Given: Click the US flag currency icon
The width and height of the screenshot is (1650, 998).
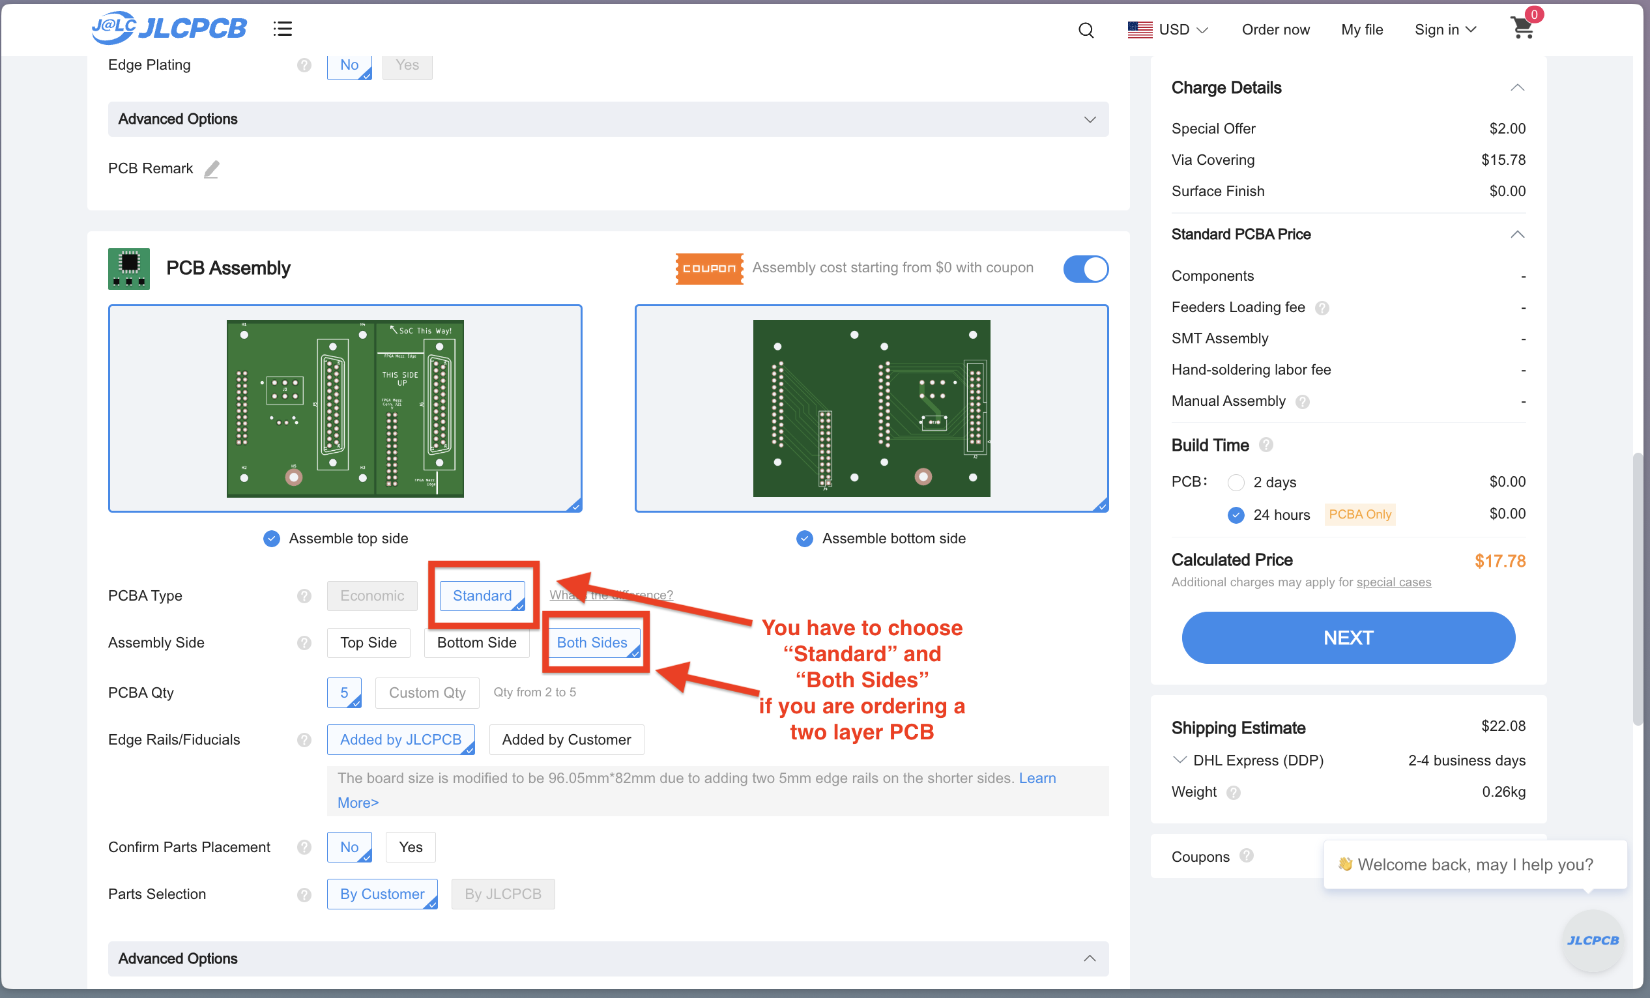Looking at the screenshot, I should (x=1139, y=29).
